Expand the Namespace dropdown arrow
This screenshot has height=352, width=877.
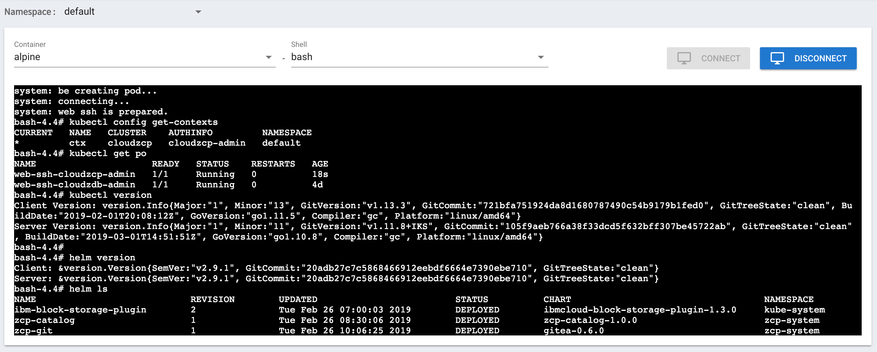coord(198,12)
